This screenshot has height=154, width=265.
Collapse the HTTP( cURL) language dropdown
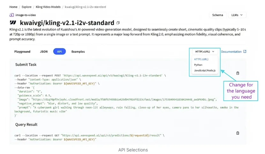[x=205, y=52]
